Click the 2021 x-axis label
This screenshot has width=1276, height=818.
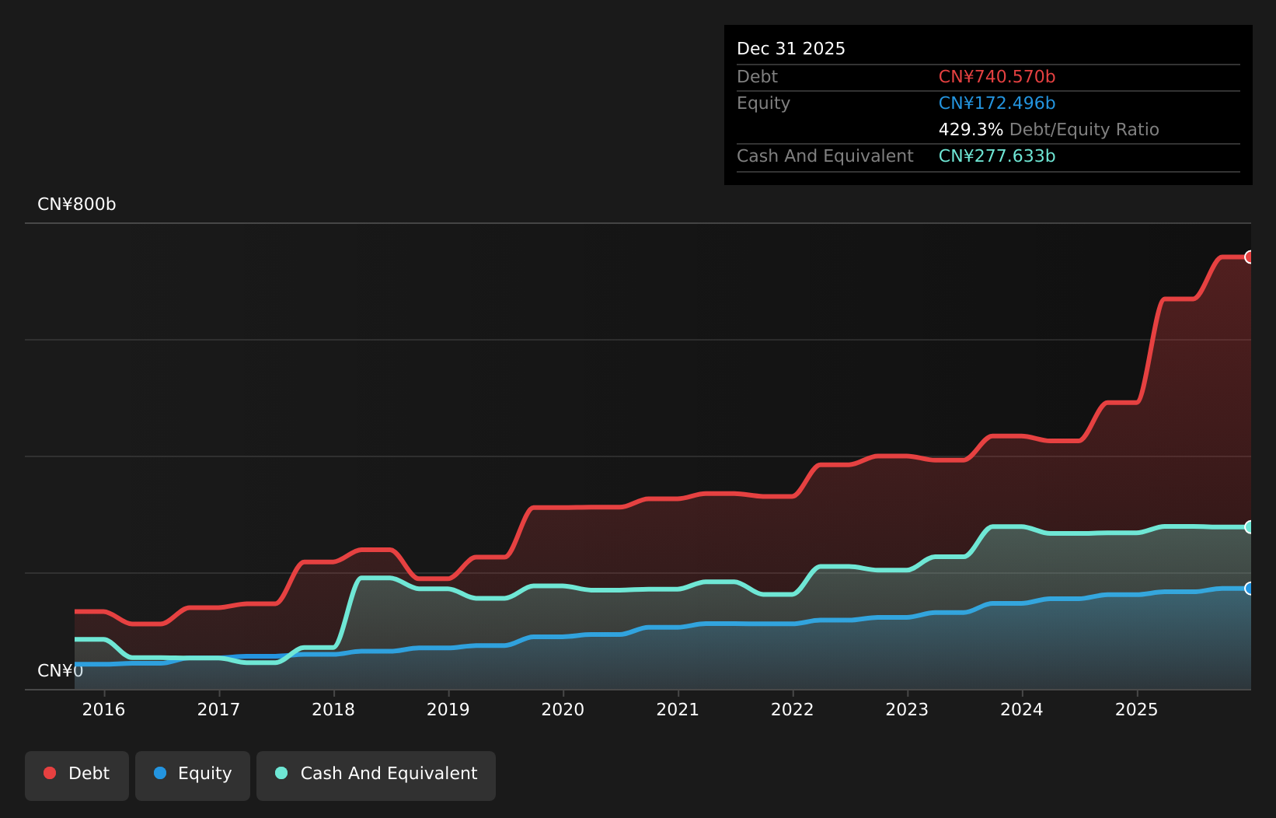(x=678, y=710)
